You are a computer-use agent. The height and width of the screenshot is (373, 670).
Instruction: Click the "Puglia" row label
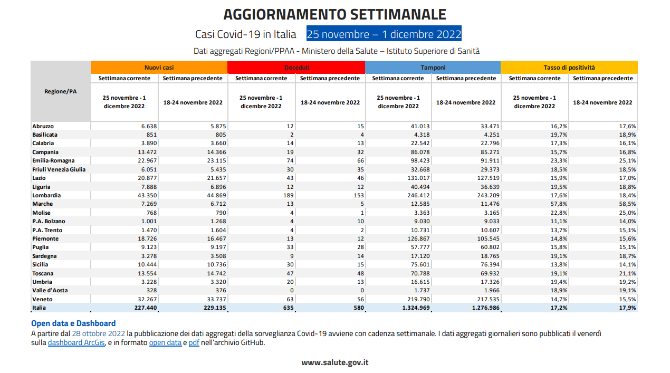coord(40,247)
